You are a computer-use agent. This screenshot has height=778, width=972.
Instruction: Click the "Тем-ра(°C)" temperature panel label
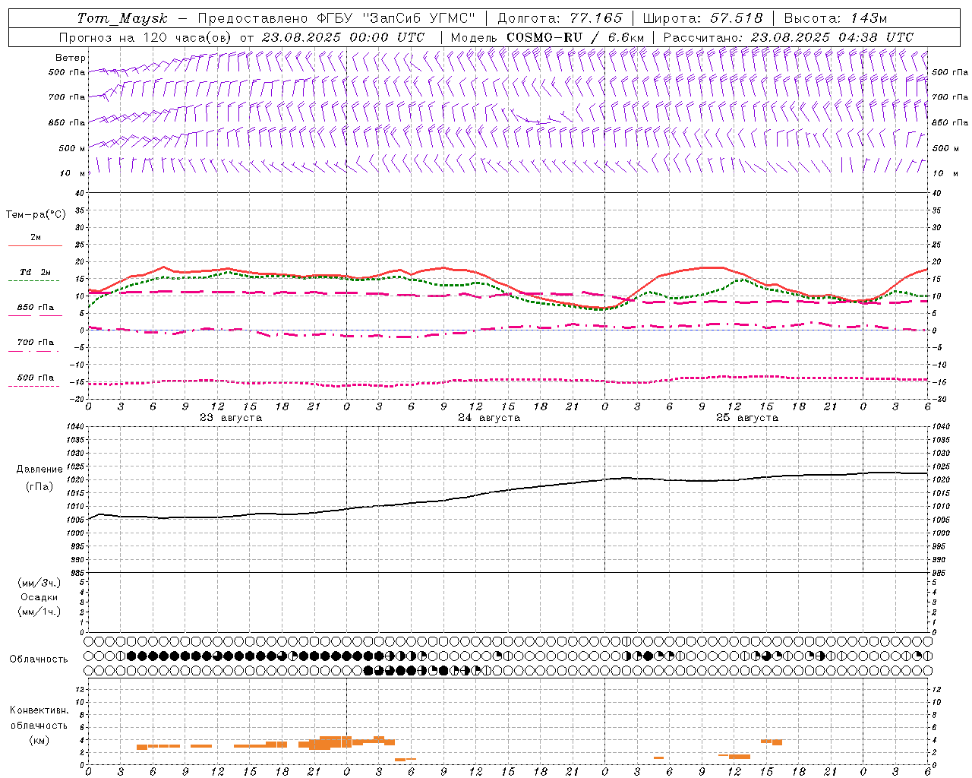(x=36, y=215)
